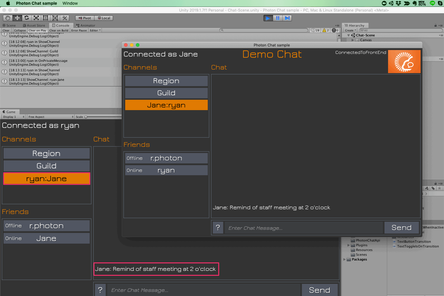
Task: Toggle info messages count in Console
Action: point(315,30)
